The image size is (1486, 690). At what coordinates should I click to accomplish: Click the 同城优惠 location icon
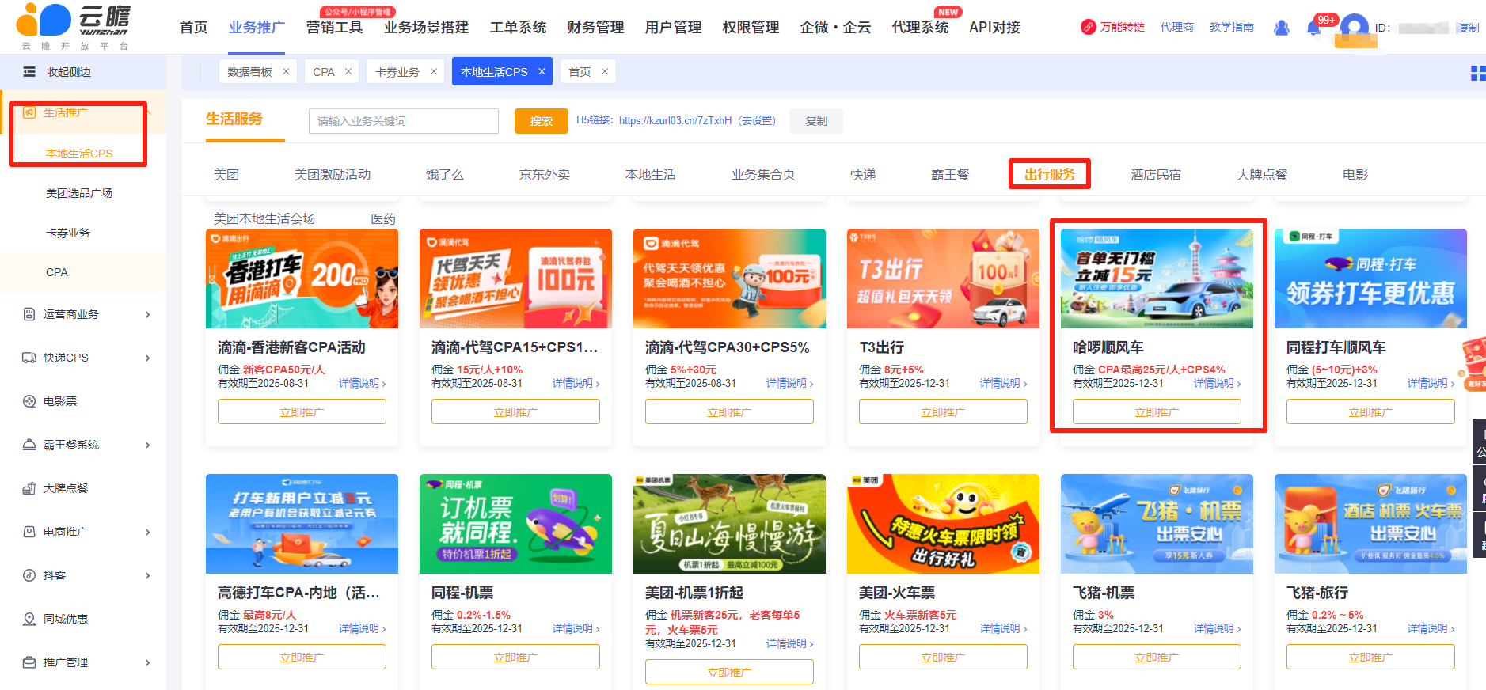[29, 619]
